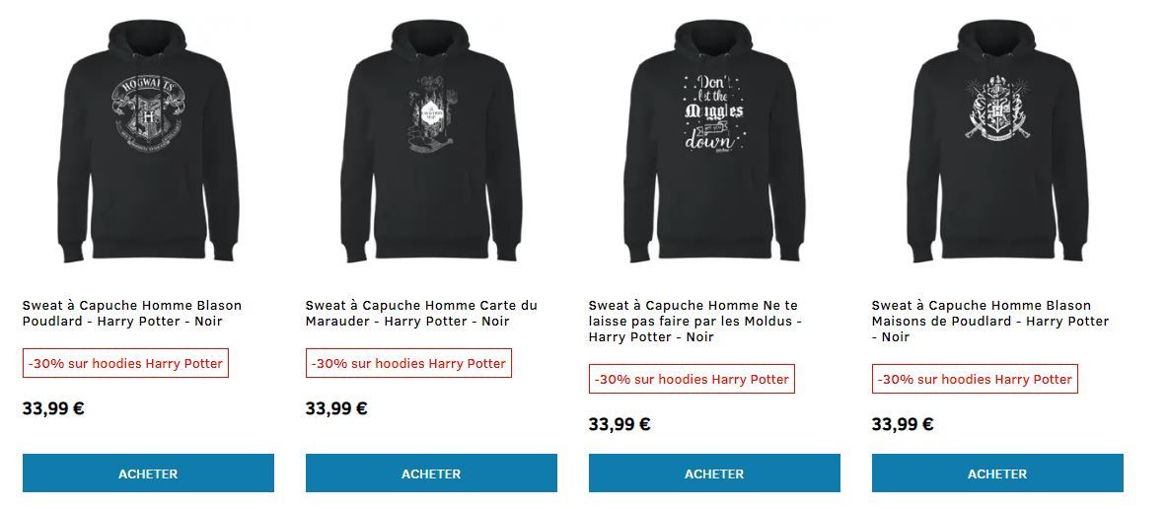The image size is (1167, 509).
Task: Open the Marauder's Map hoodie image
Action: 431,141
